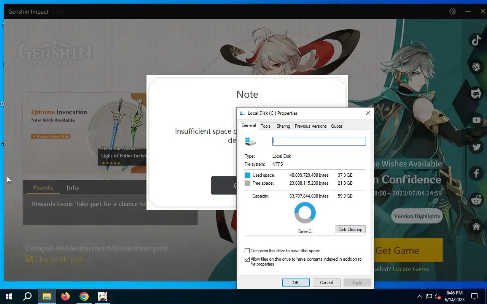Open the Previous Versions tab
This screenshot has height=304, width=487.
tap(310, 126)
